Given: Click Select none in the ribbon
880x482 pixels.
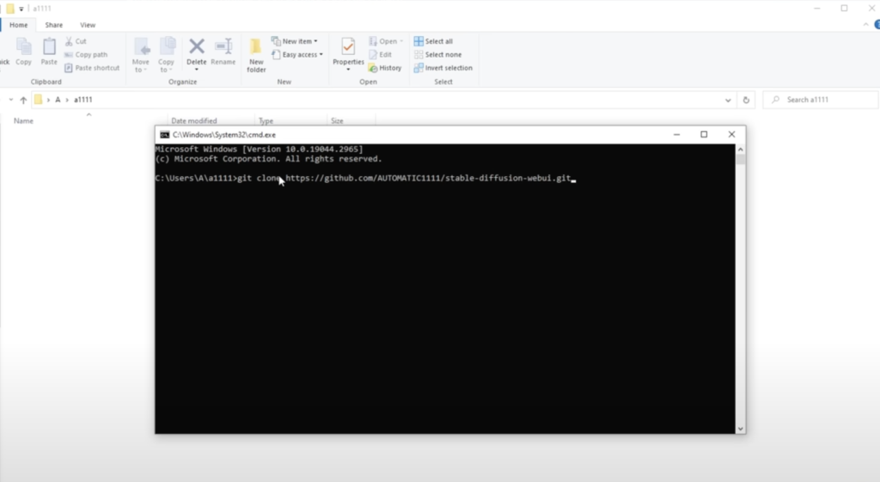Looking at the screenshot, I should click(437, 54).
